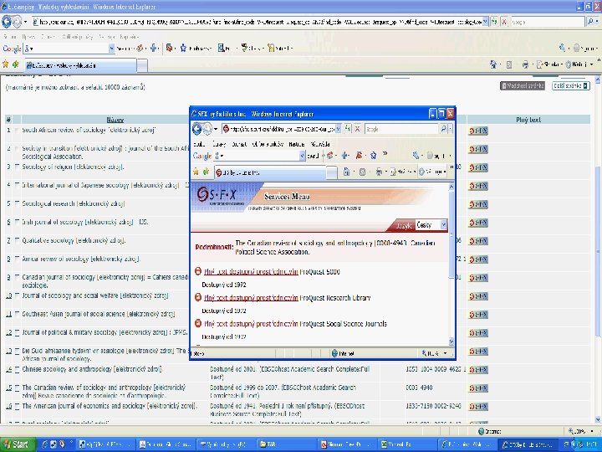This screenshot has width=602, height=452.
Task: Go forward in the main browser window
Action: click(17, 22)
